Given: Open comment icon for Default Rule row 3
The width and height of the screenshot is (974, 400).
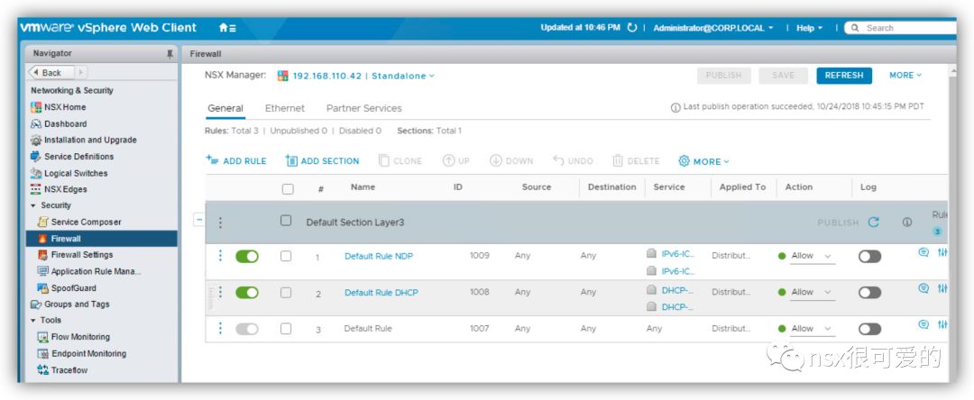Looking at the screenshot, I should coord(923,325).
